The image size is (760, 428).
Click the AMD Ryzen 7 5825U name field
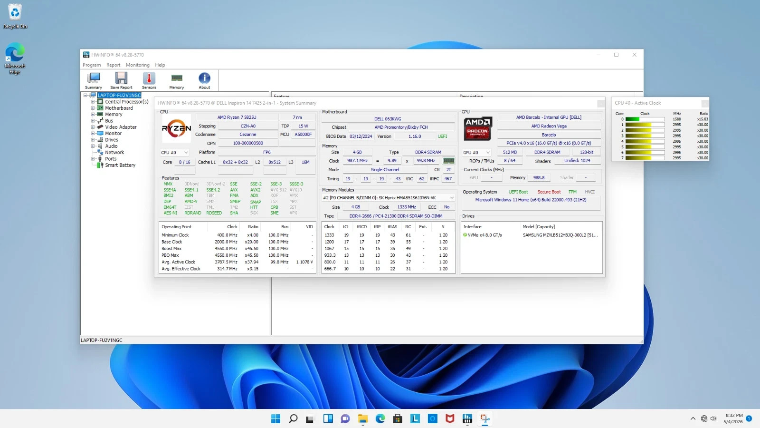[x=237, y=117]
